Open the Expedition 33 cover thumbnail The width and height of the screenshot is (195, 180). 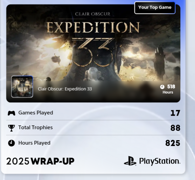point(22,87)
